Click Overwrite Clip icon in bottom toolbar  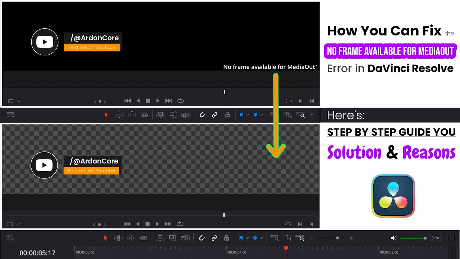[173, 238]
